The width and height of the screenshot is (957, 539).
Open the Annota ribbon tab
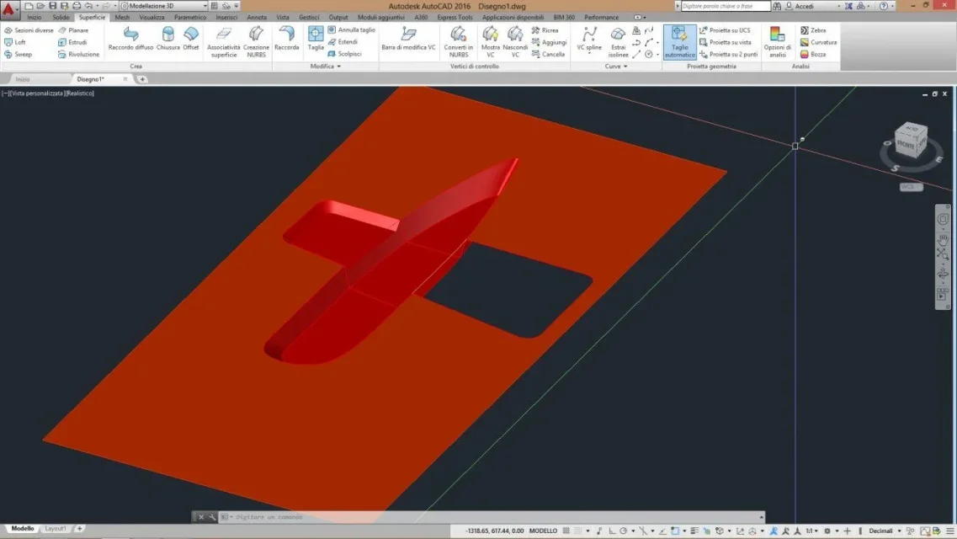coord(257,17)
